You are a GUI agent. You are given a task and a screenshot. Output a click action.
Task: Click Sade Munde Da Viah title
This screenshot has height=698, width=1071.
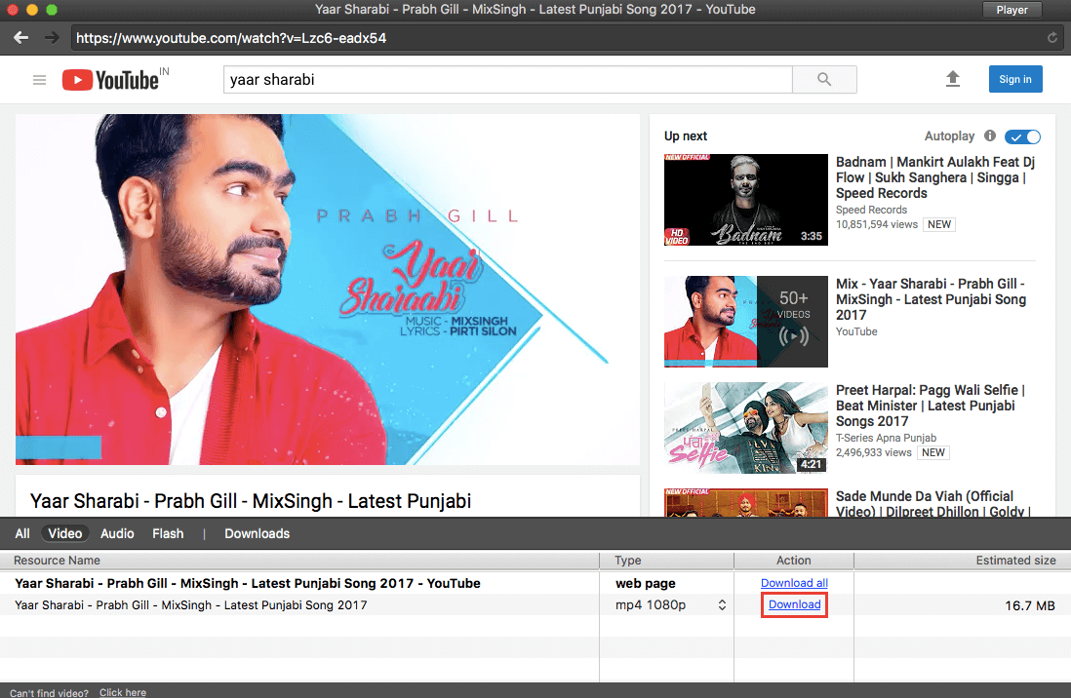tap(933, 503)
